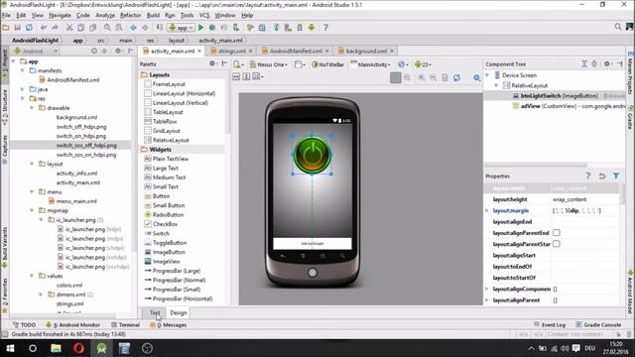Open the Help question mark toolbar icon

[325, 28]
